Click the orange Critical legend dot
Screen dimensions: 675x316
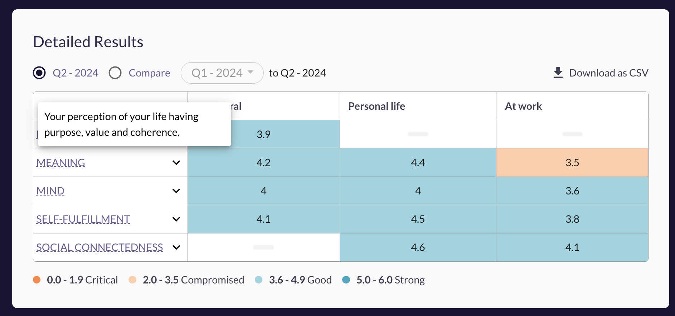point(37,280)
